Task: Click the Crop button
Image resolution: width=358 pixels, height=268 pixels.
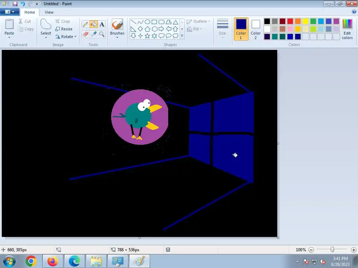Action: coord(63,21)
